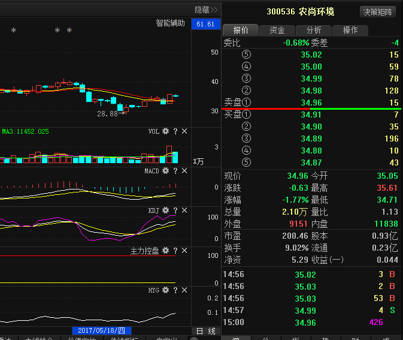Close the 主力控盘 indicator panel

click(184, 251)
